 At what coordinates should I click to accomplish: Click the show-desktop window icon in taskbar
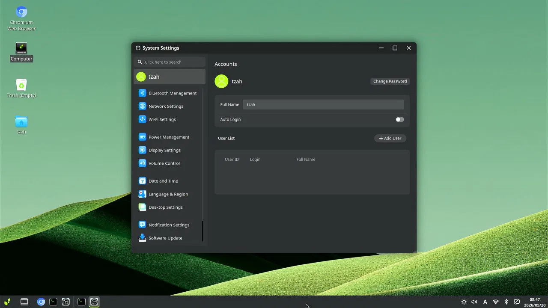pyautogui.click(x=24, y=302)
